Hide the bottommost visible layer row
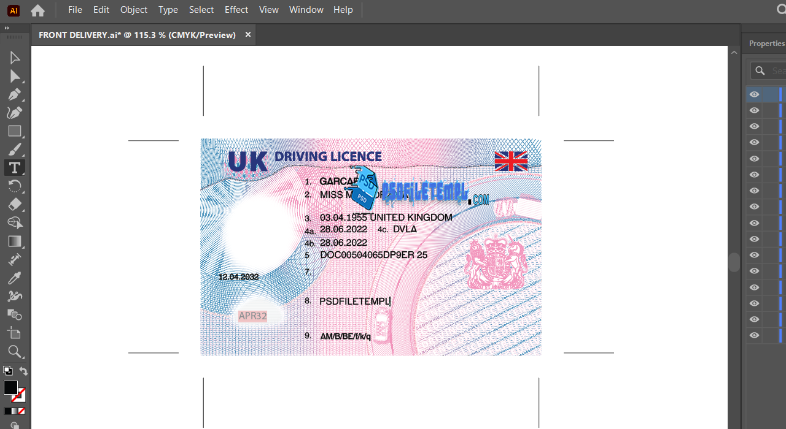 coord(755,335)
